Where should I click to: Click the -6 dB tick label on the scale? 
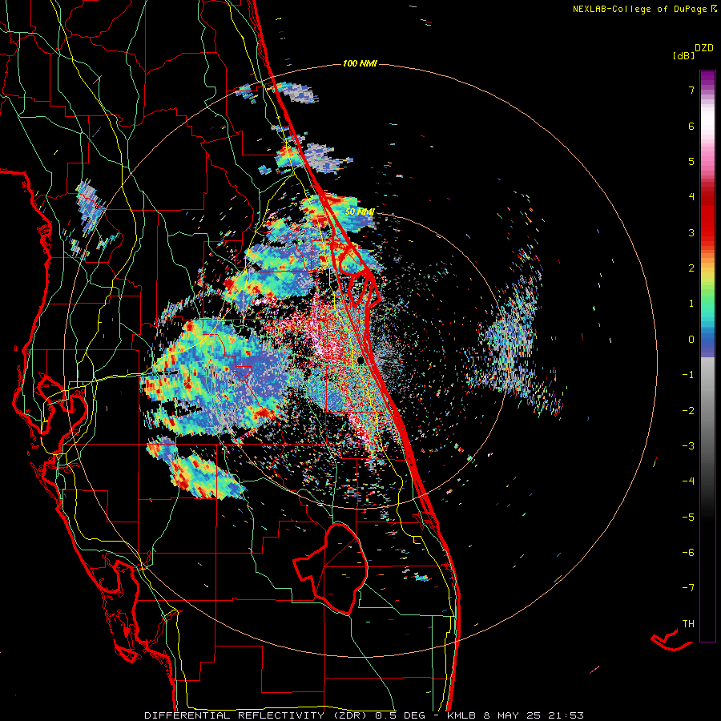[x=688, y=553]
